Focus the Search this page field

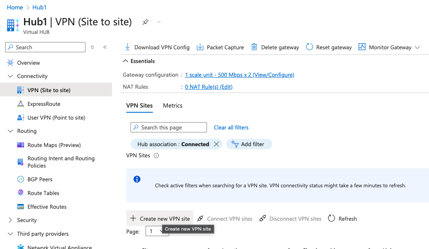[169, 128]
